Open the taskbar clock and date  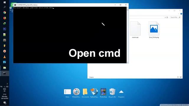(x=4, y=96)
